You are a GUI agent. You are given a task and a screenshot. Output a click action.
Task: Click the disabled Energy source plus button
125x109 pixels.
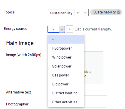pyautogui.click(x=69, y=29)
